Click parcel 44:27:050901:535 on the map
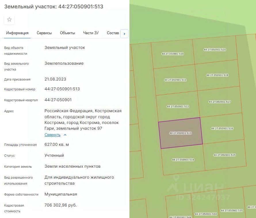This screenshot has height=218, width=256. click(232, 211)
